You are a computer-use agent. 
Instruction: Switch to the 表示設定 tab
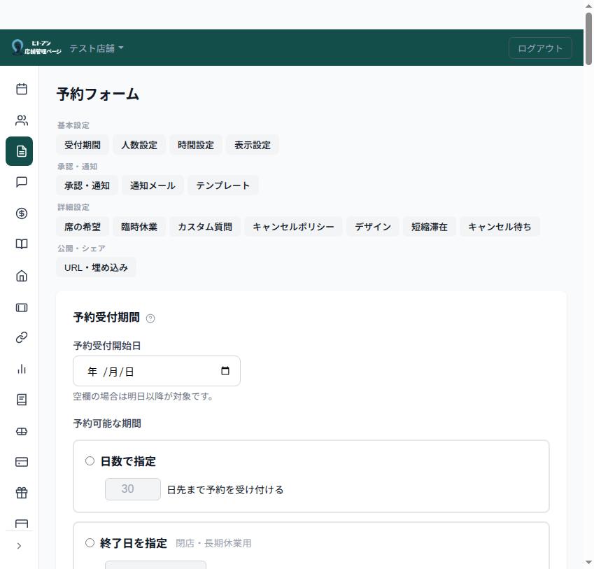pyautogui.click(x=253, y=145)
